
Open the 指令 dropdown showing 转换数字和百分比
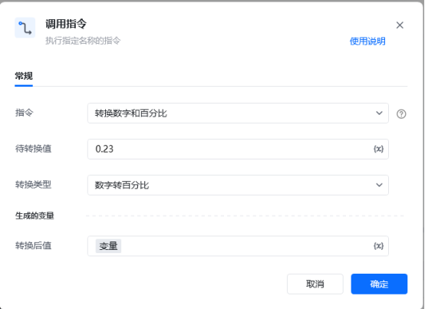[238, 113]
